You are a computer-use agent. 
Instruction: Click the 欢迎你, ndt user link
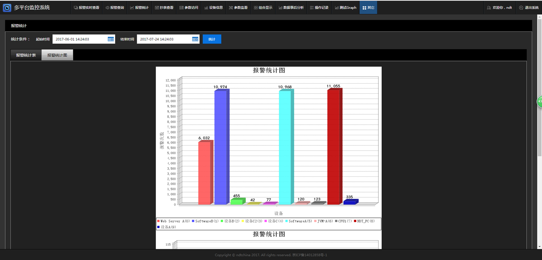point(500,8)
